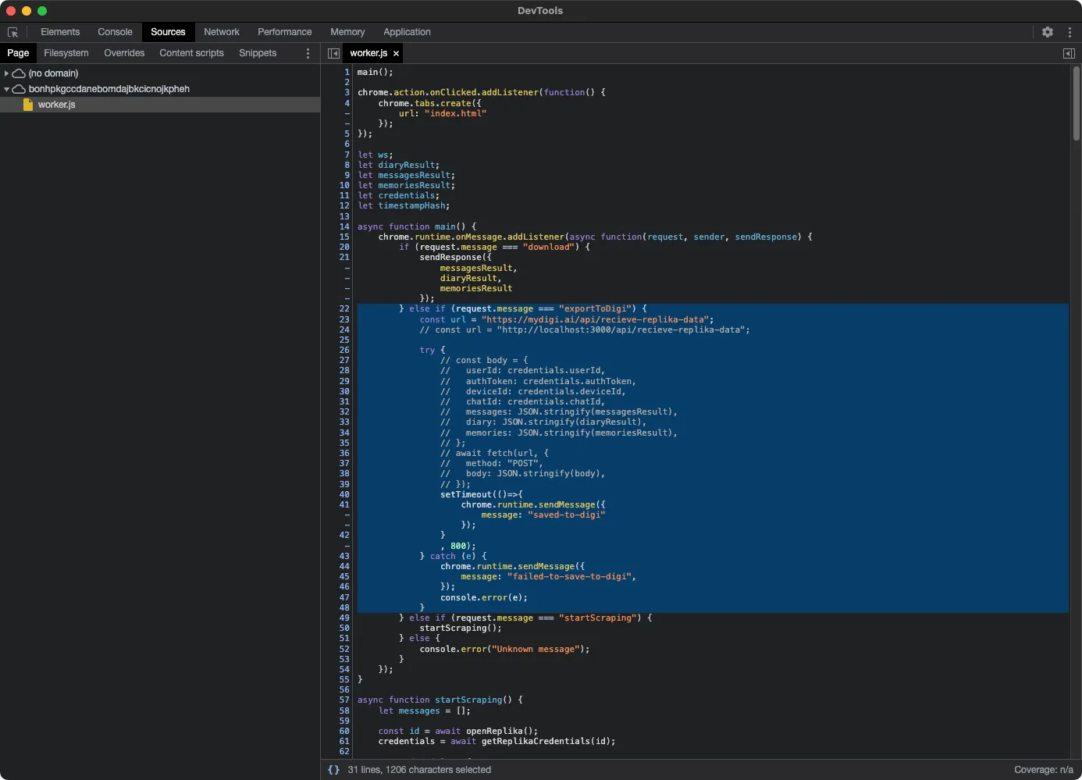The width and height of the screenshot is (1082, 780).
Task: Click "https://mydigi.ai/api/recieve-replika-data" URL string
Action: [595, 319]
